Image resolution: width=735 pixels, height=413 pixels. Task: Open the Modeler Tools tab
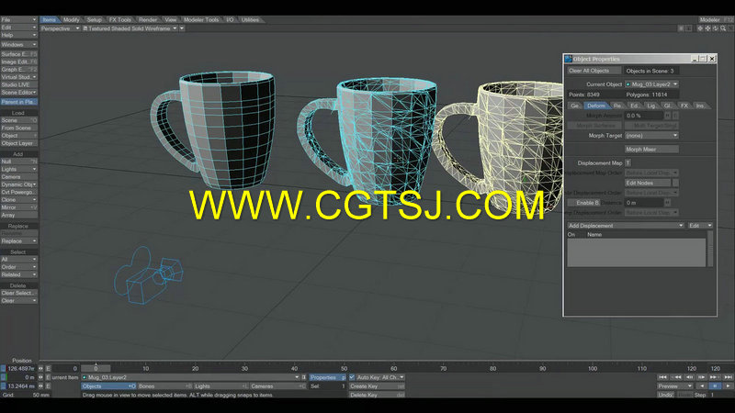coord(201,19)
